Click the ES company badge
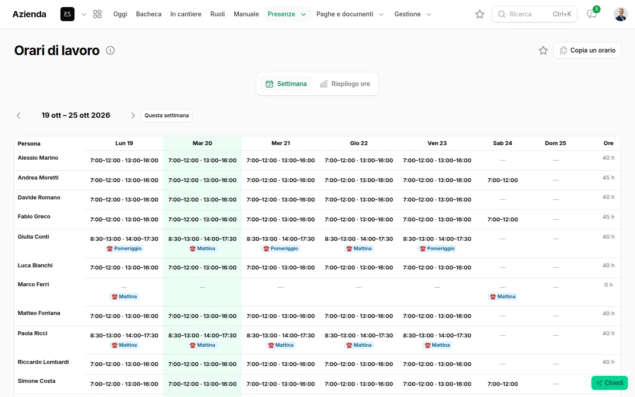Viewport: 635px width, 397px height. tap(67, 14)
